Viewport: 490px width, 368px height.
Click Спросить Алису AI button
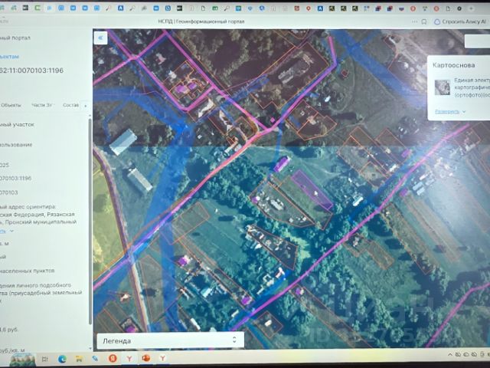coord(460,21)
